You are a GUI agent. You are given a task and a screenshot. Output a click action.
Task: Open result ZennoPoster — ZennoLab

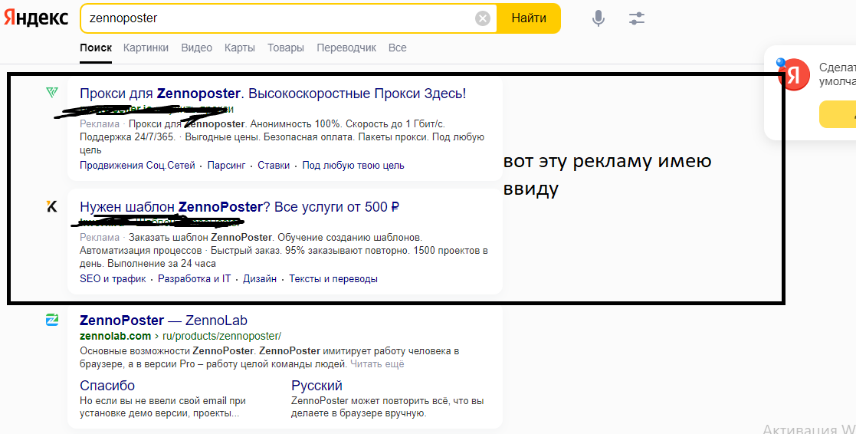[x=163, y=321]
